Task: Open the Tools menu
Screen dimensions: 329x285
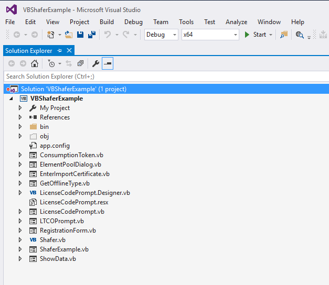Action: click(186, 22)
